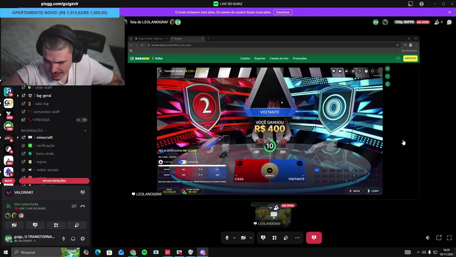Focus the Pesquisar taskbar search box
Image resolution: width=456 pixels, height=257 pixels.
[x=45, y=252]
